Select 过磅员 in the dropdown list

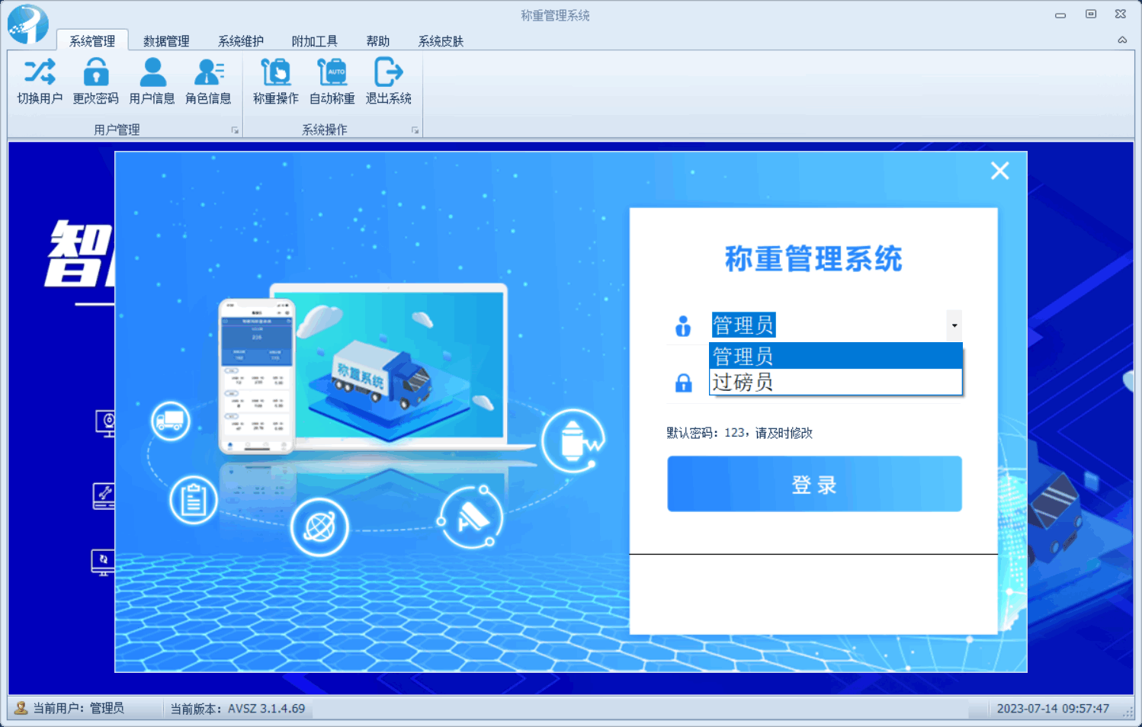[836, 382]
